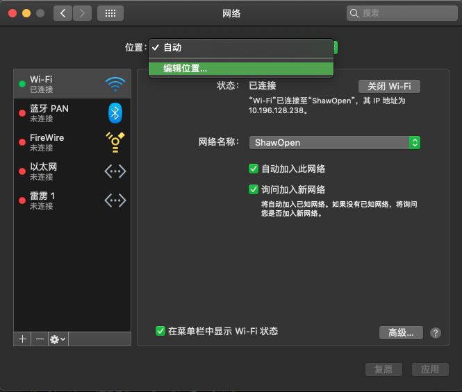Toggle the 询问加入新网络 checkbox
Screen dimensions: 462x392
pyautogui.click(x=254, y=189)
